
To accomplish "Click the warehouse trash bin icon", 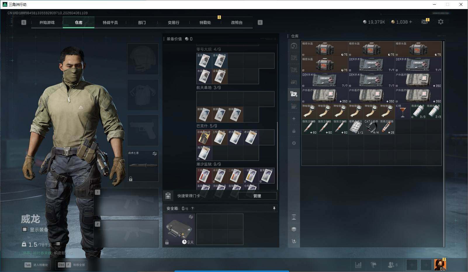I will click(x=294, y=217).
